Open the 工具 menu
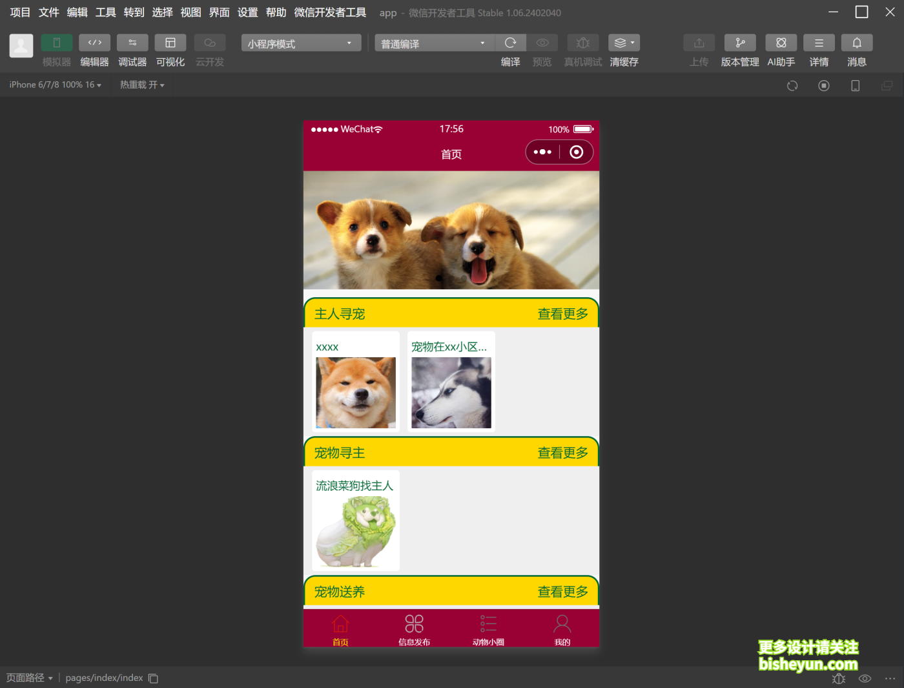 point(105,12)
